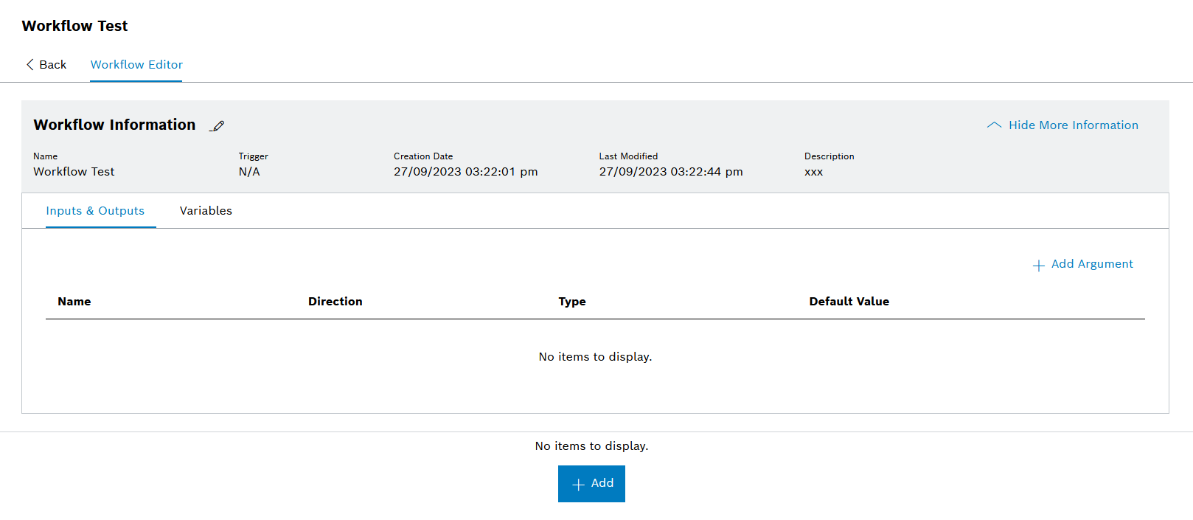Select the 'Workflow Test' page title
This screenshot has width=1193, height=520.
74,26
